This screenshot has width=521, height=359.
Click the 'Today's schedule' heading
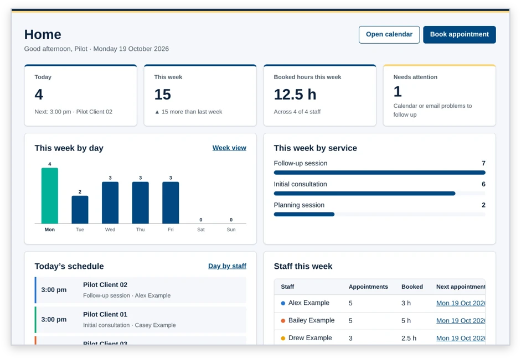69,266
